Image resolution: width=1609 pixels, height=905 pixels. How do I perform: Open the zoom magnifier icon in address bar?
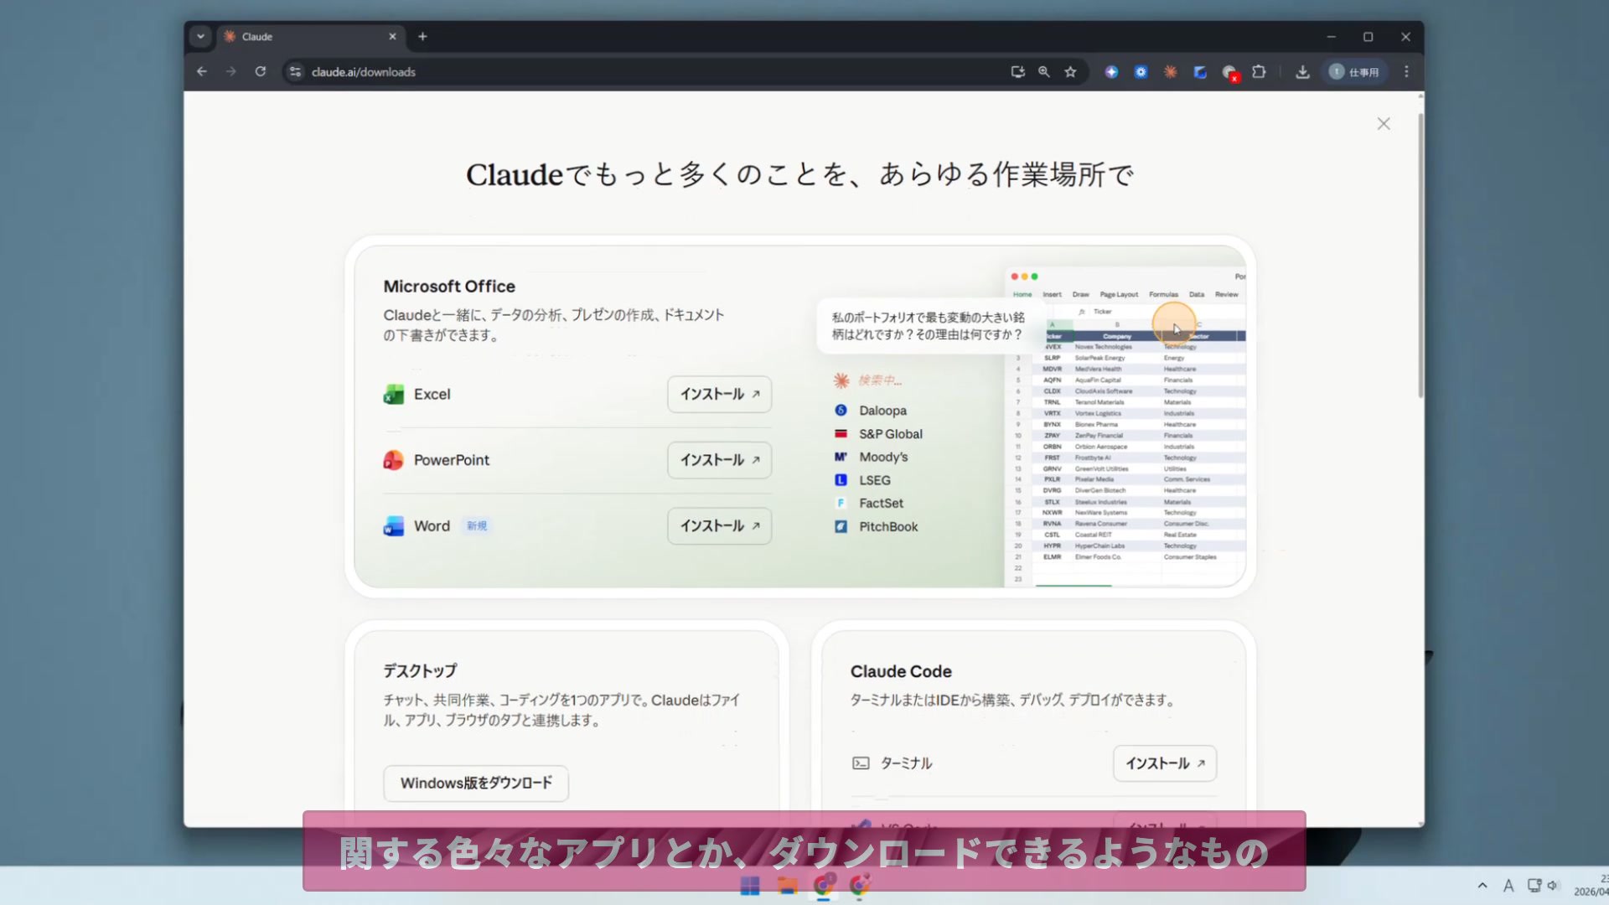[x=1044, y=72]
